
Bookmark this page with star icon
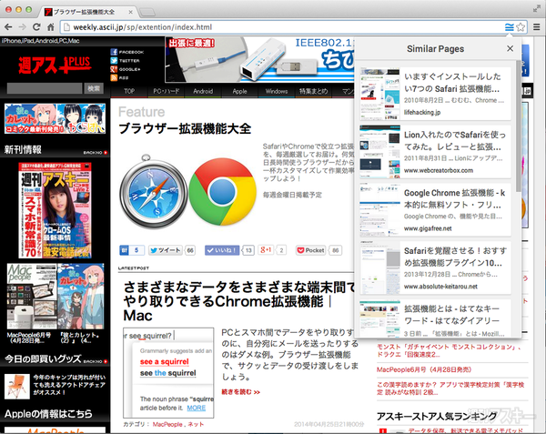pos(521,27)
